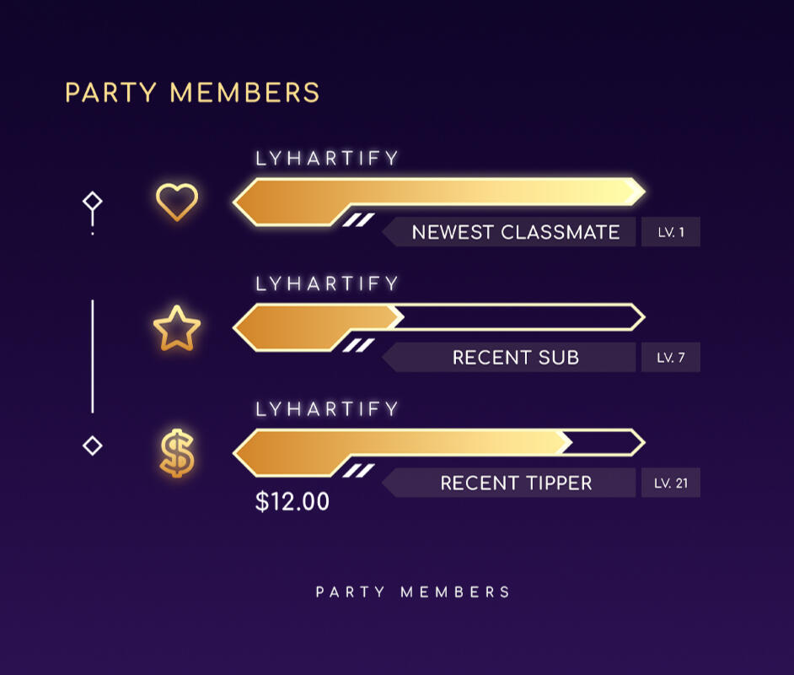Select the diamond marker beside the dollar icon
Screen dimensions: 794x675
(93, 445)
